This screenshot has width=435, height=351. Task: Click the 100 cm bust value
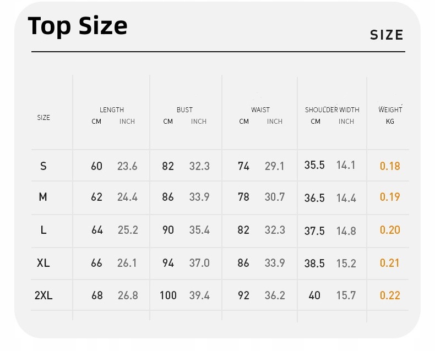(168, 295)
